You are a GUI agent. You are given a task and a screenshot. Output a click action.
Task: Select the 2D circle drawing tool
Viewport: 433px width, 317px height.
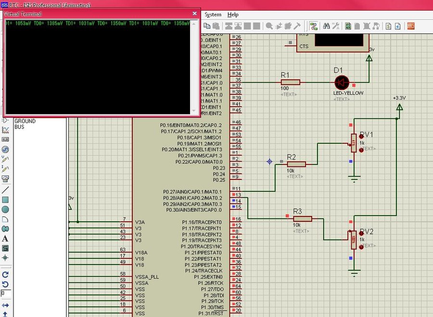pyautogui.click(x=6, y=209)
